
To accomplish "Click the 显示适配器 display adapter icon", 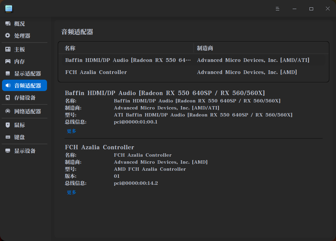I will pos(8,74).
